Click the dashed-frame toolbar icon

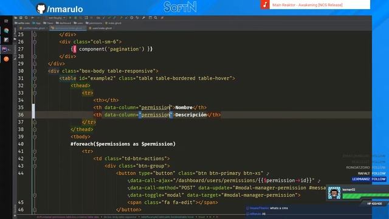86,18
